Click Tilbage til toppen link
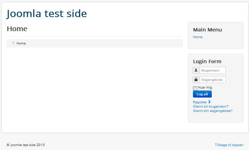 coord(229,145)
